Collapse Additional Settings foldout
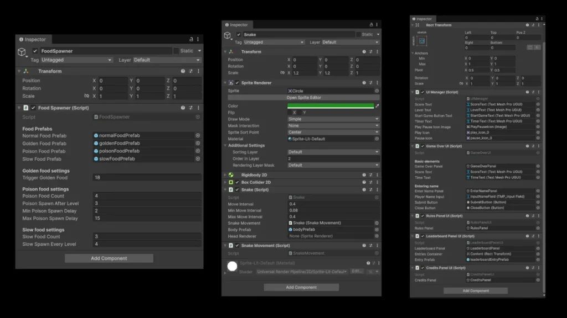The image size is (567, 318). (225, 146)
